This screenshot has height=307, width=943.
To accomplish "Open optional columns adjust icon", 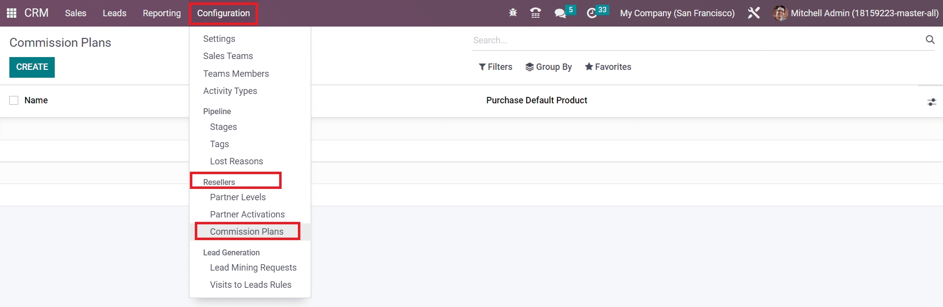I will click(x=931, y=102).
